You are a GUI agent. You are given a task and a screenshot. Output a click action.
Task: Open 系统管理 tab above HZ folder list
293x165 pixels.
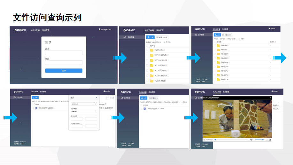(x=160, y=30)
